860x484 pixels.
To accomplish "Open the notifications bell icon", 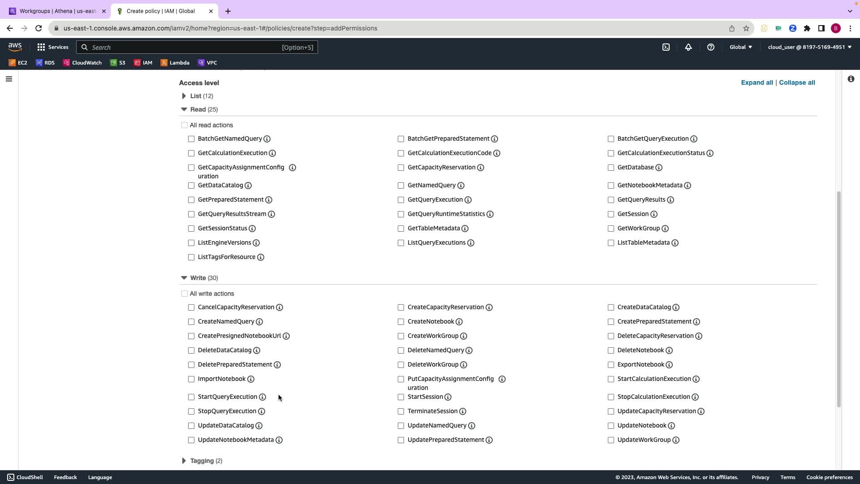I will click(x=688, y=47).
